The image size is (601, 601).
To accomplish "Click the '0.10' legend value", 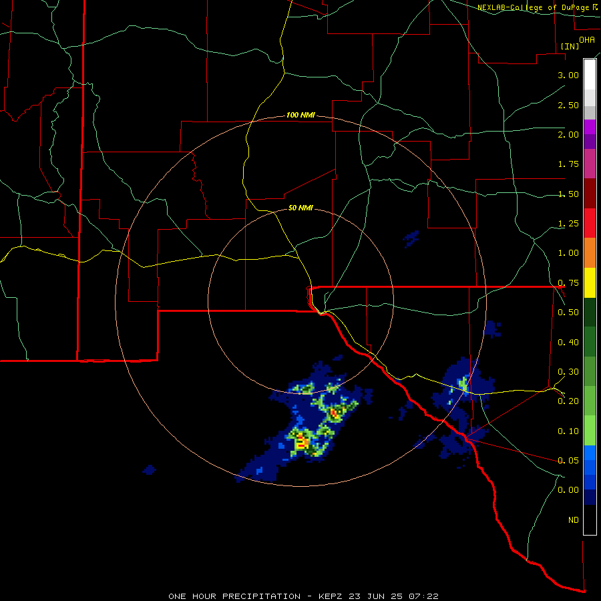I will pos(568,431).
